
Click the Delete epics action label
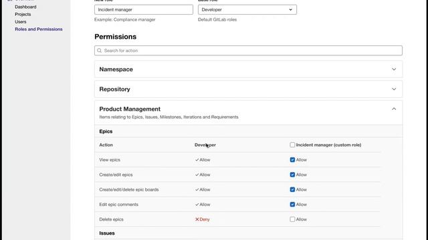(112, 219)
